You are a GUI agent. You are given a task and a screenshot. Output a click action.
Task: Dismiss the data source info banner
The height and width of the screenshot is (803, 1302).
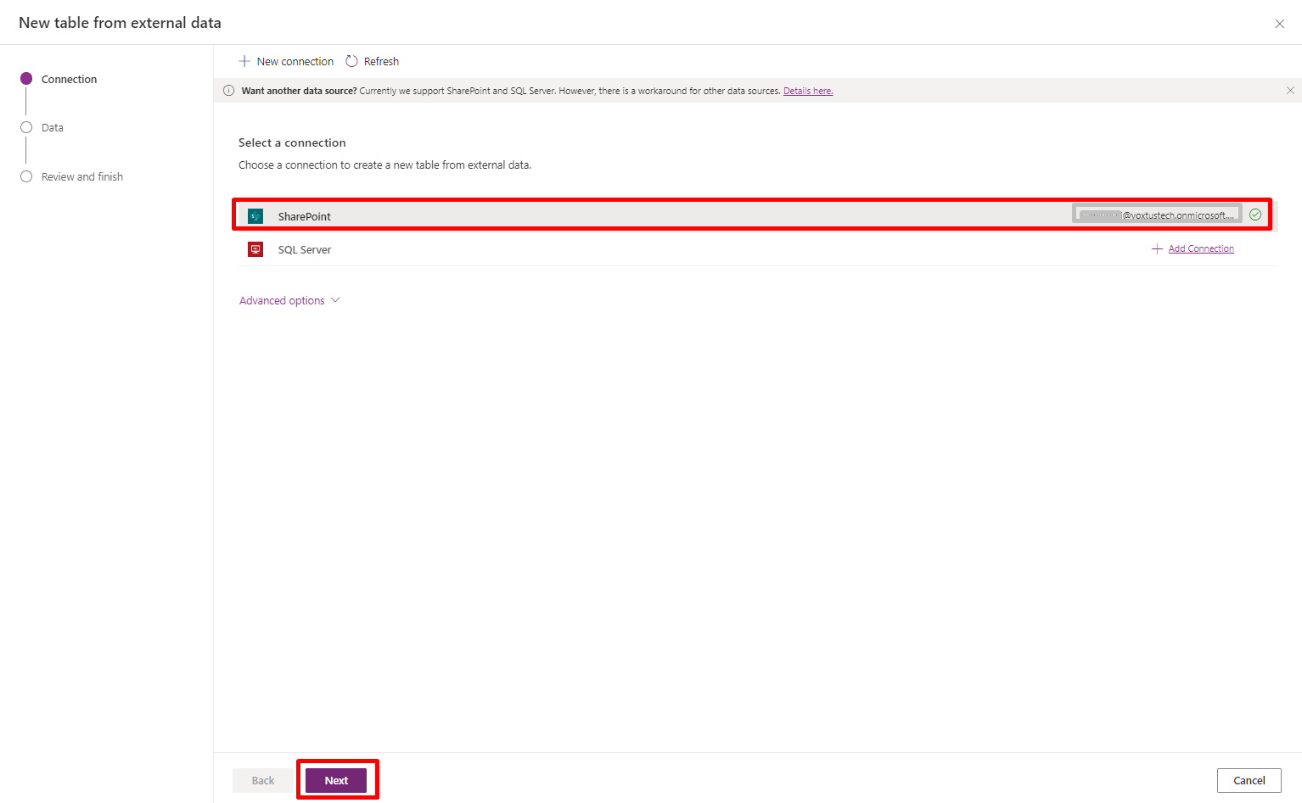pyautogui.click(x=1290, y=91)
